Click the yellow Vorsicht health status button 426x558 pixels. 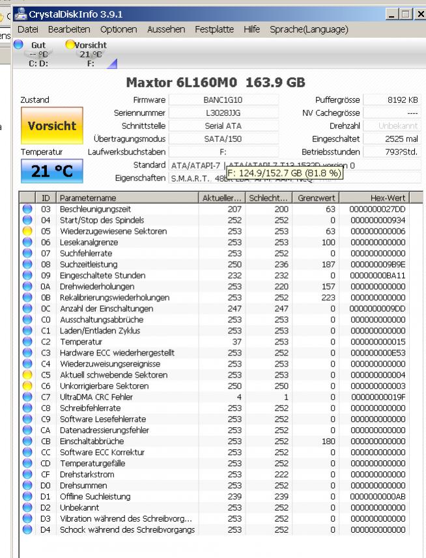click(52, 126)
